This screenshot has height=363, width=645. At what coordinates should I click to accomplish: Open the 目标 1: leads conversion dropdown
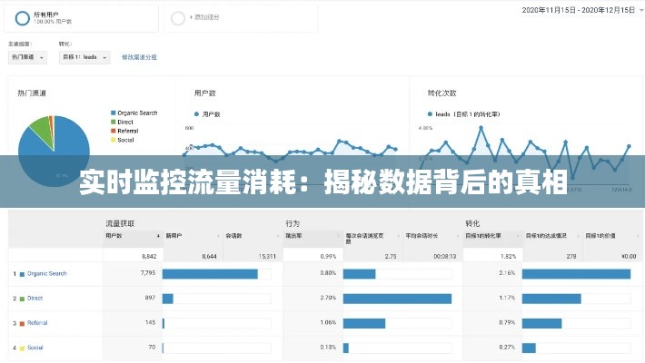(x=84, y=57)
